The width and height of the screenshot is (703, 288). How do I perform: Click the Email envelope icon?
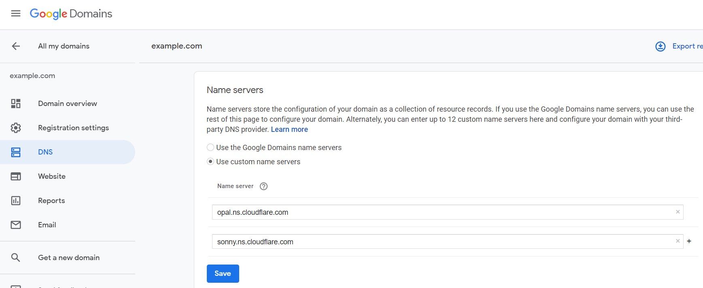[x=16, y=225]
